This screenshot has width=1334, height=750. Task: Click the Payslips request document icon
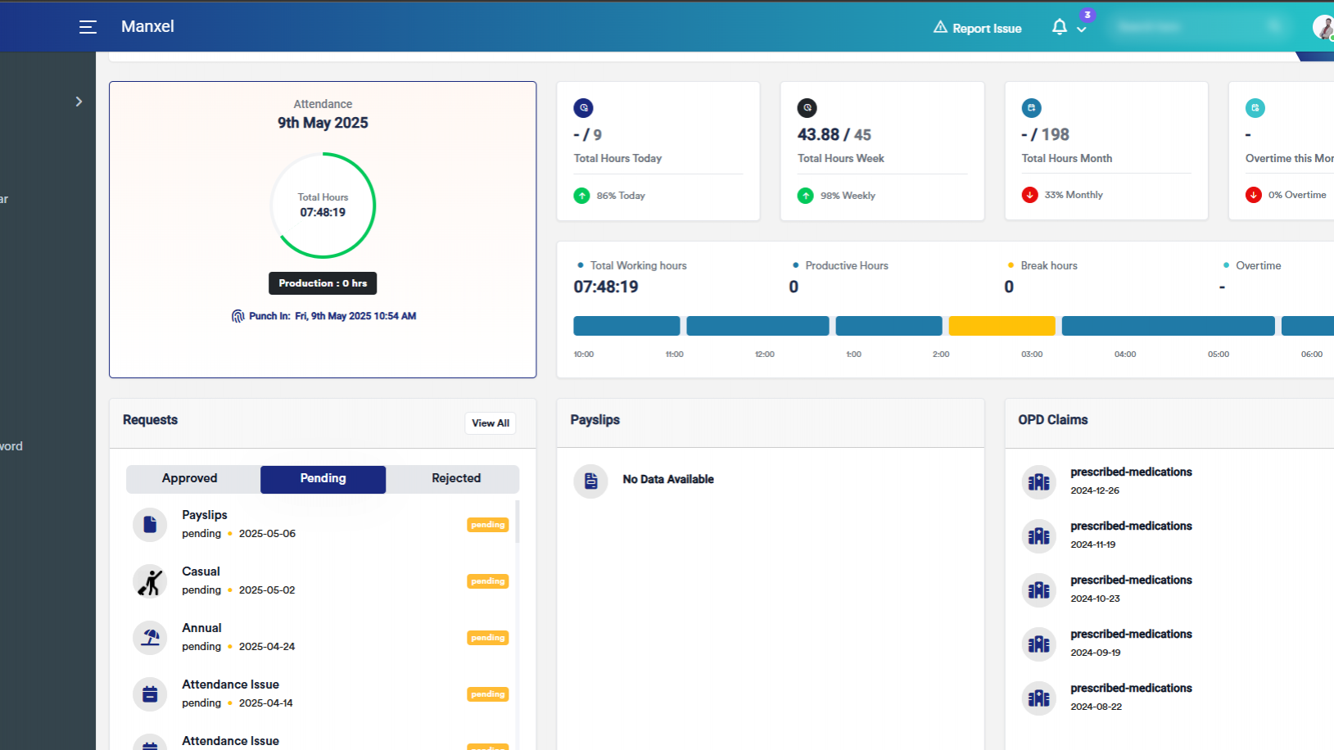click(150, 524)
